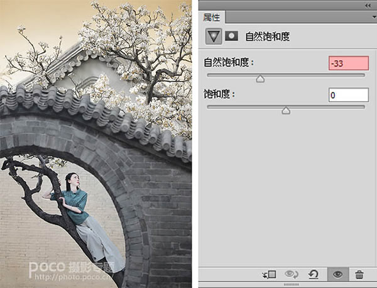Toggle adjustment layer visibility eye
The height and width of the screenshot is (288, 377).
[337, 274]
